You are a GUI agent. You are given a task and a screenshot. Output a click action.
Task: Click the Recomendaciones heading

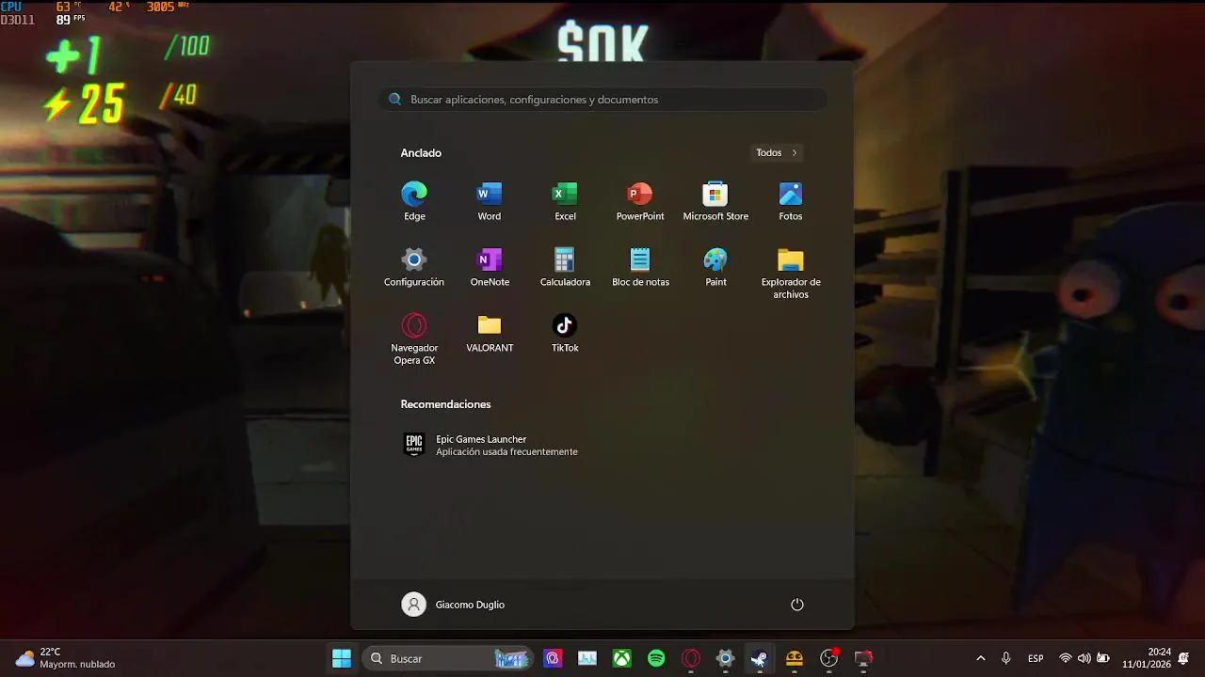tap(445, 404)
